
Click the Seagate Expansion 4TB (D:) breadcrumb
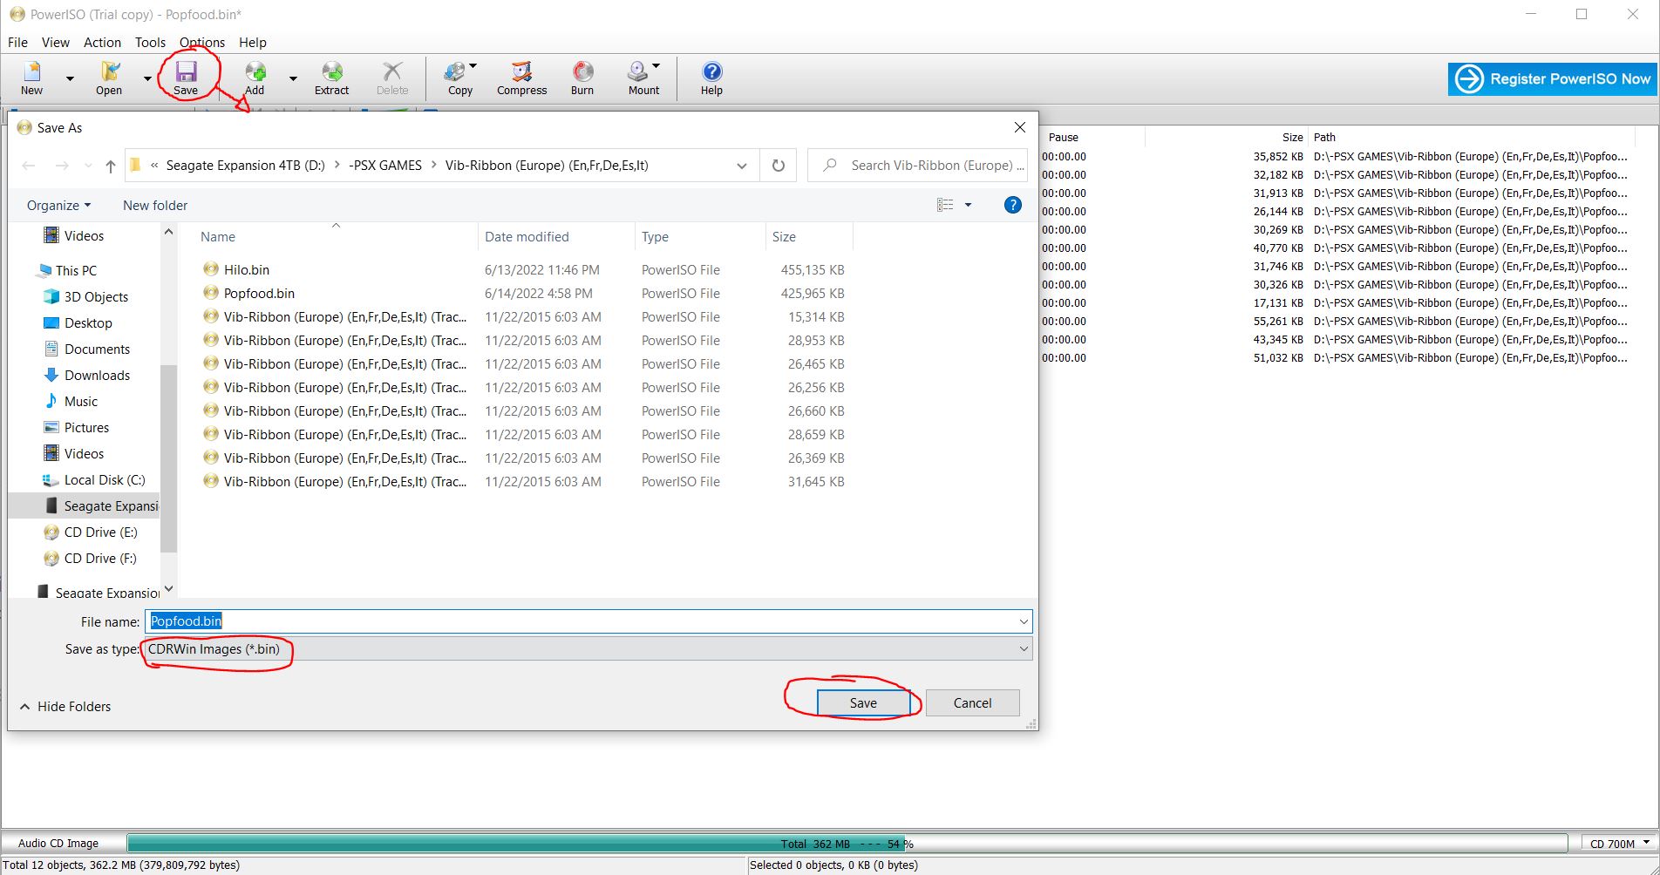pos(245,166)
